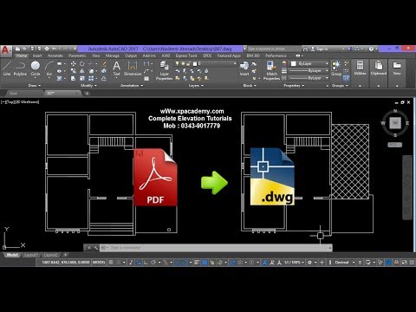Open the linetype ByLayer dropdown
The image size is (416, 312).
(309, 78)
